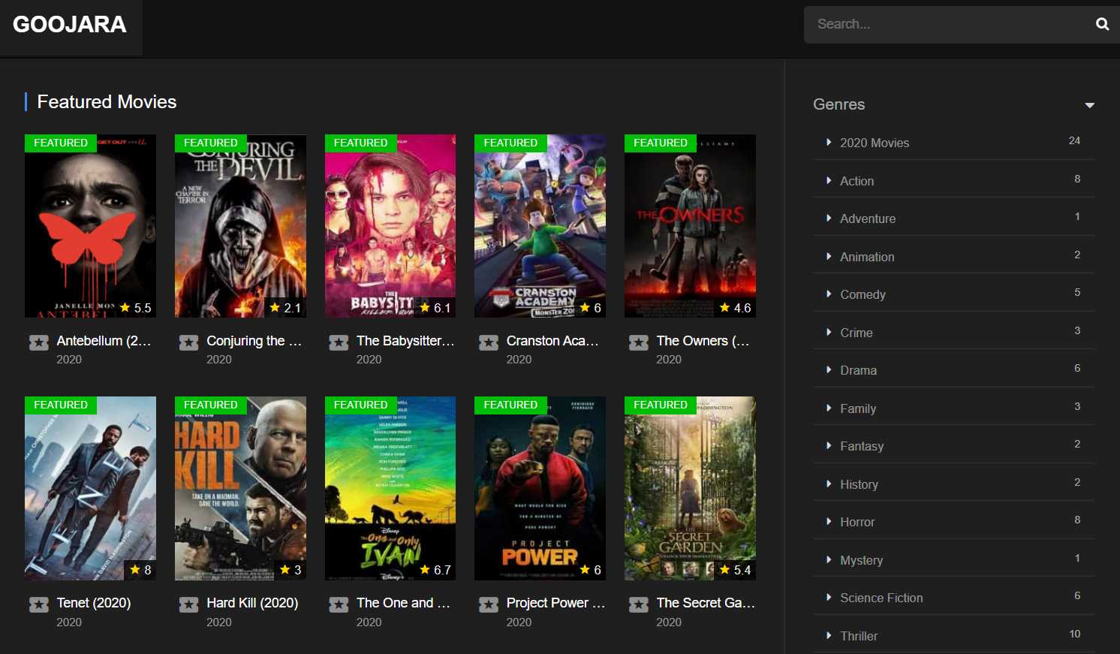
Task: Open the Science Fiction genre
Action: coord(881,598)
